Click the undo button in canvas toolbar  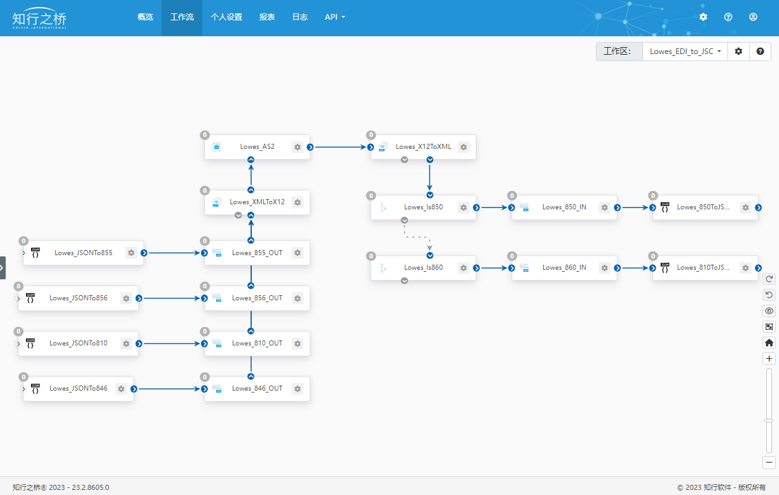coord(769,295)
